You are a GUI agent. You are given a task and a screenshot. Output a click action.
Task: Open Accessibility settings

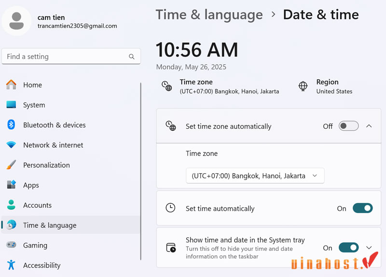(x=71, y=265)
